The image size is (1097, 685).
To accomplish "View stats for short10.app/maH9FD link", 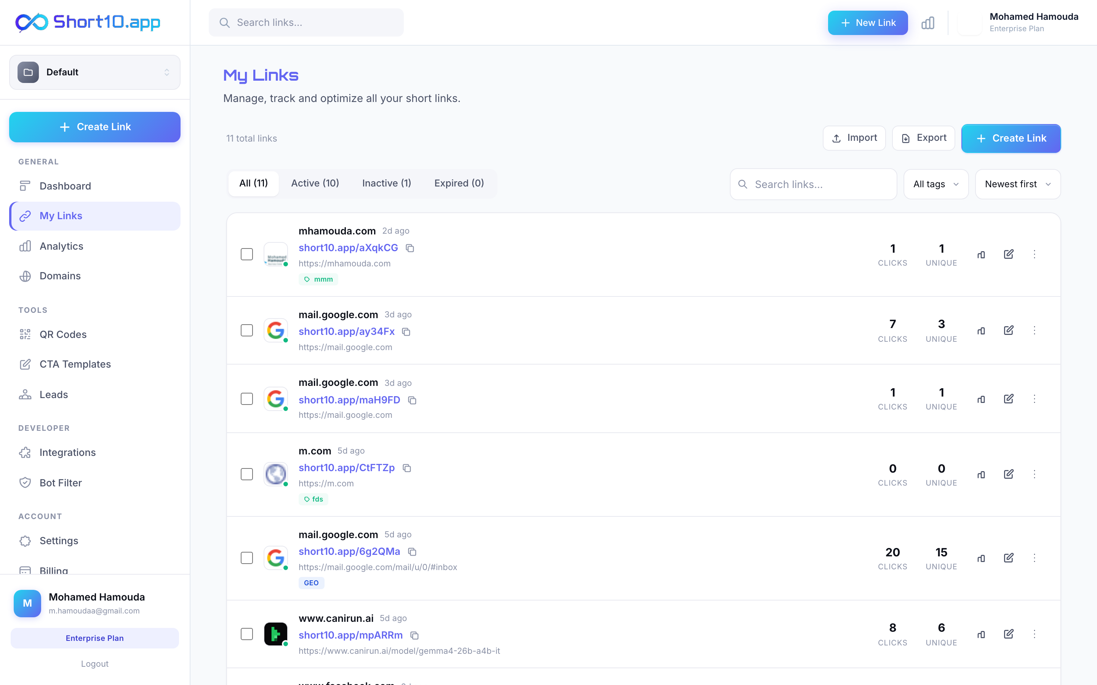I will [982, 399].
